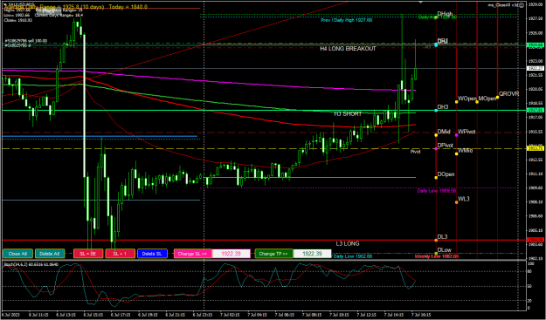Viewport: 546px width, 320px height.
Task: Select the magenta WPivot marker dot
Action: point(457,135)
